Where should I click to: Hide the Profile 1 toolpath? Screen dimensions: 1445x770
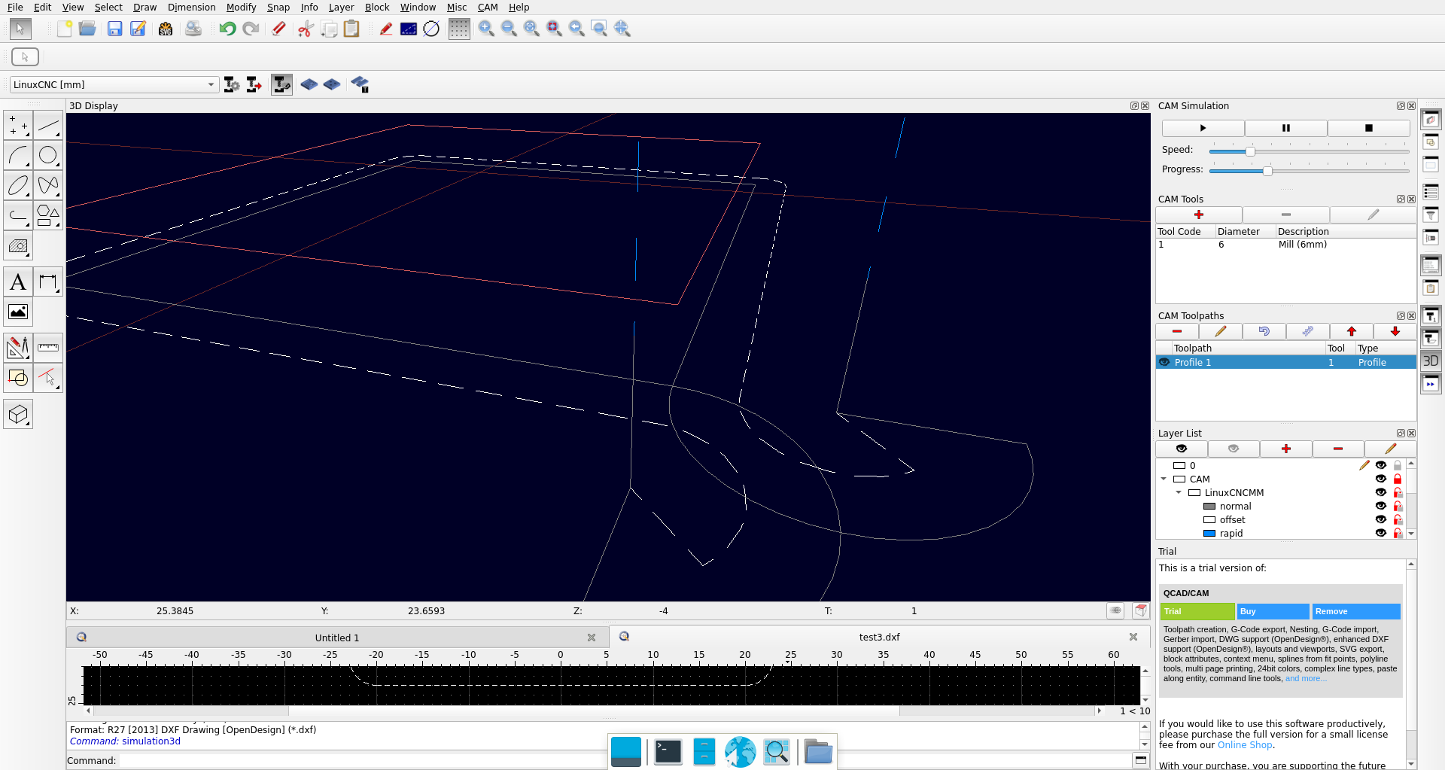pyautogui.click(x=1164, y=362)
